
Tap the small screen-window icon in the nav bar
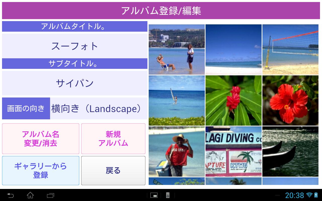point(154,195)
